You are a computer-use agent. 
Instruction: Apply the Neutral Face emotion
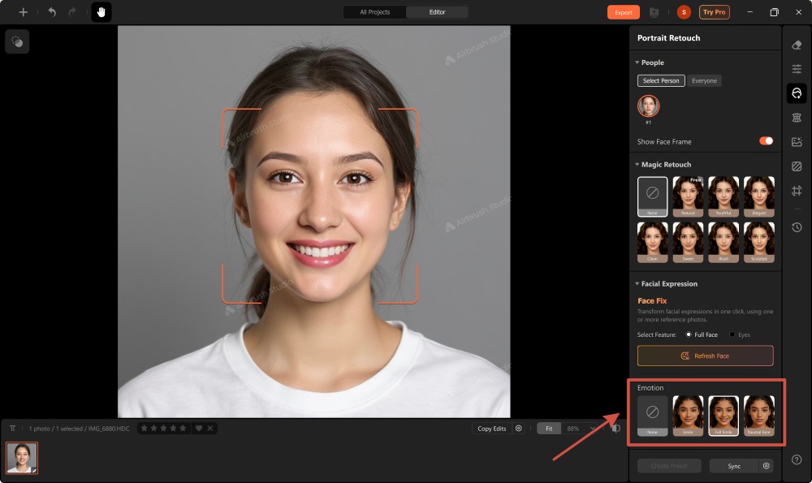(759, 416)
